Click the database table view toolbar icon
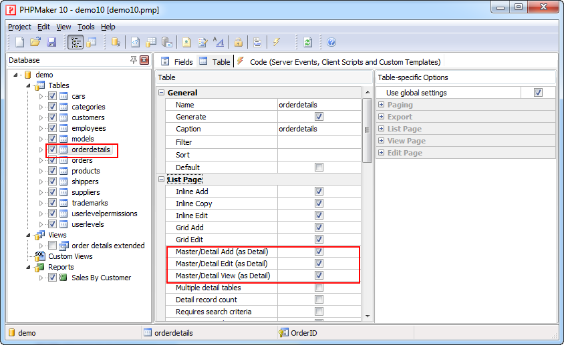Viewport: 564px width, 345px height. (92, 43)
